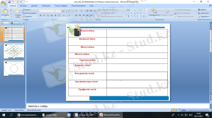
Task: Select the third slide thumbnail with Venn diagram
Action: [x=14, y=68]
